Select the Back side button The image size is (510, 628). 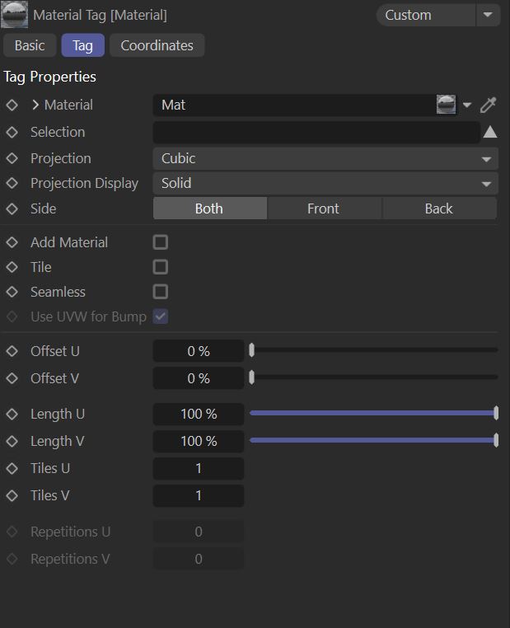coord(439,209)
